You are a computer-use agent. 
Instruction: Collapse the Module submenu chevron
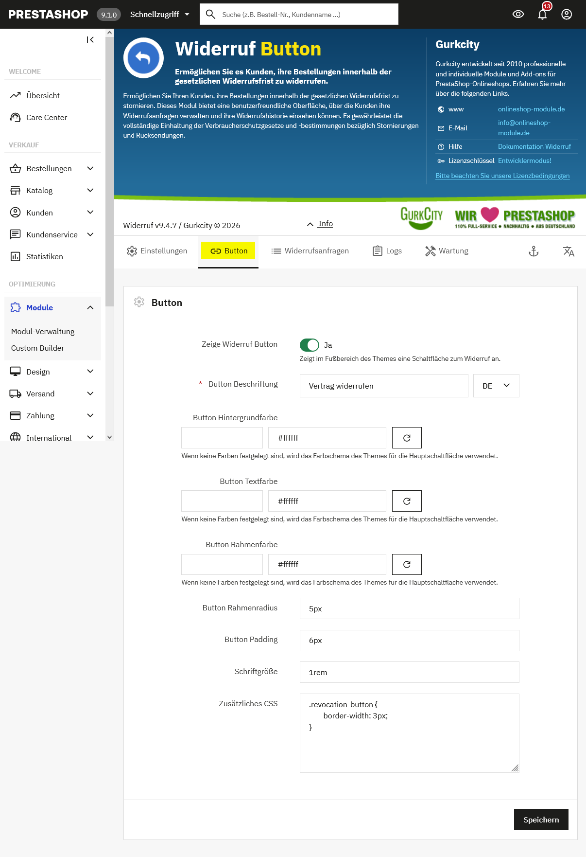[90, 307]
